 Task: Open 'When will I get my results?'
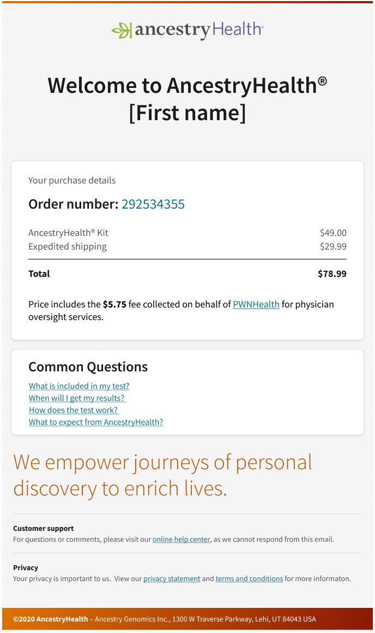77,398
